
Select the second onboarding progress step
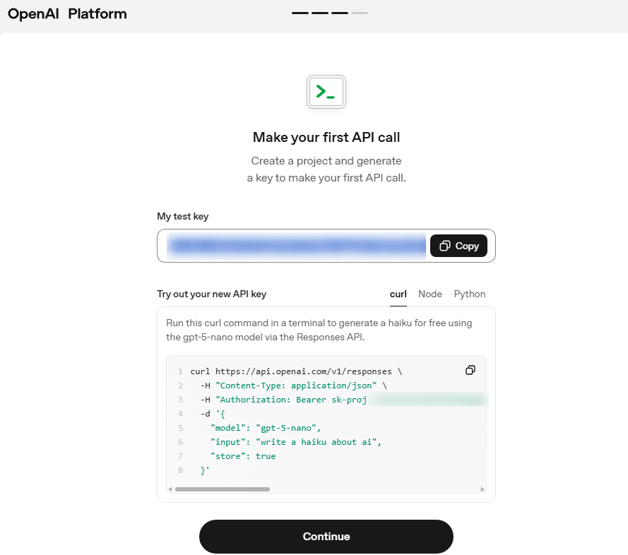point(320,13)
